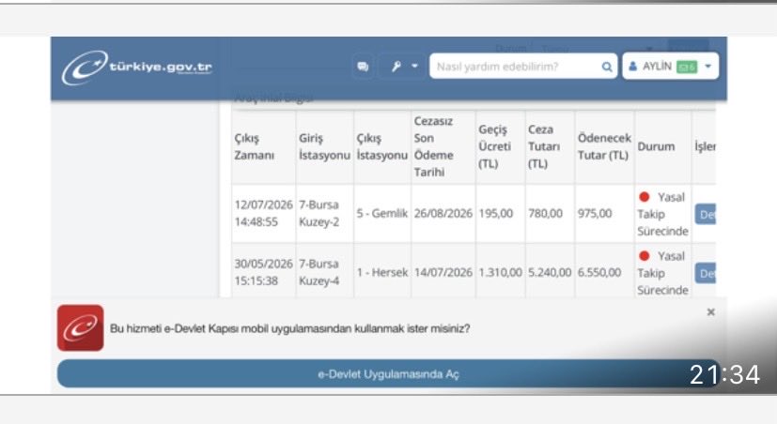Click the red status dot in Hersek row
Viewport: 777px width, 424px height.
[645, 256]
